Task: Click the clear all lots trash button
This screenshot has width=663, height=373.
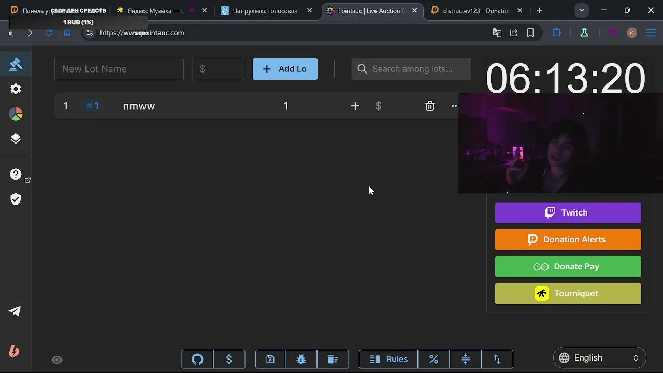Action: (333, 359)
